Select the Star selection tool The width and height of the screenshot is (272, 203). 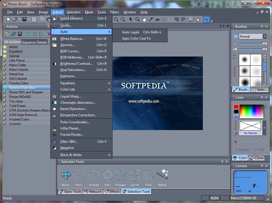[108, 174]
